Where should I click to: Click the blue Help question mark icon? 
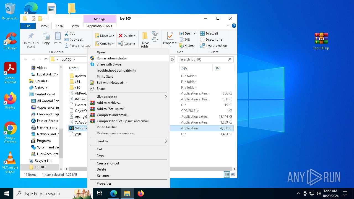[x=234, y=26]
